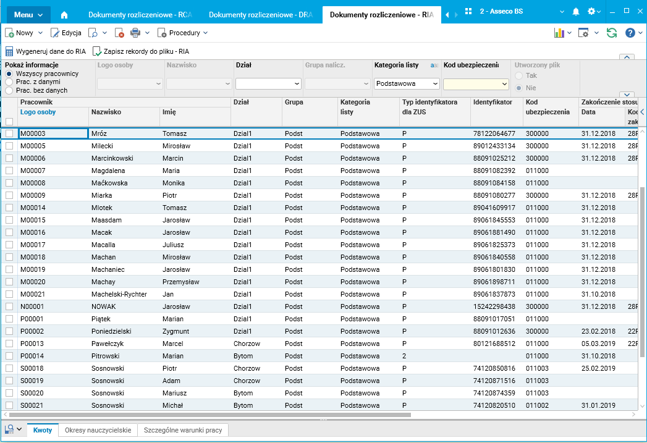Click 'Wygeneruj dane do RIA' button

click(46, 51)
